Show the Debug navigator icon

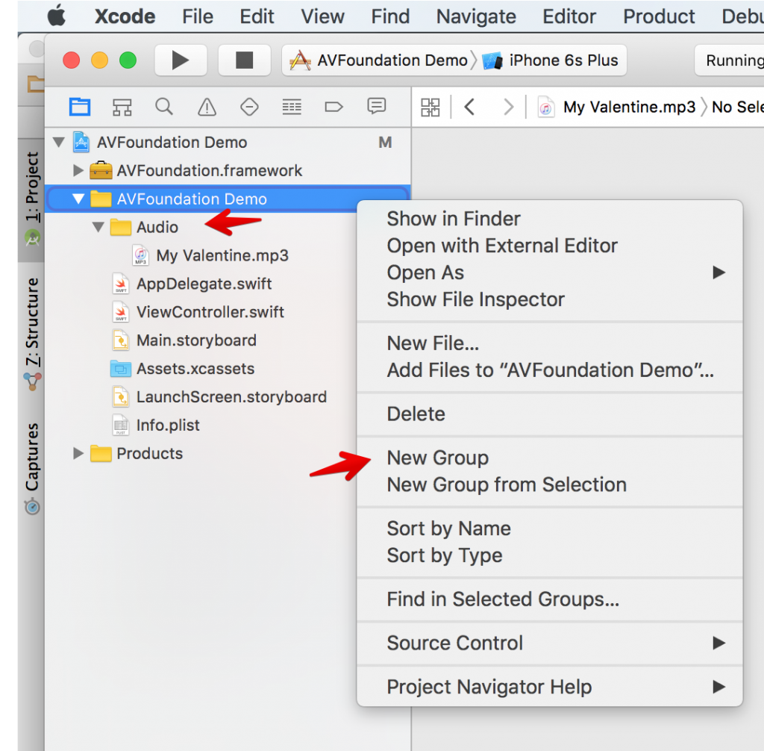click(292, 107)
